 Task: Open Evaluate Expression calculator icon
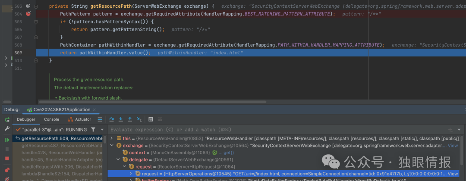151,119
